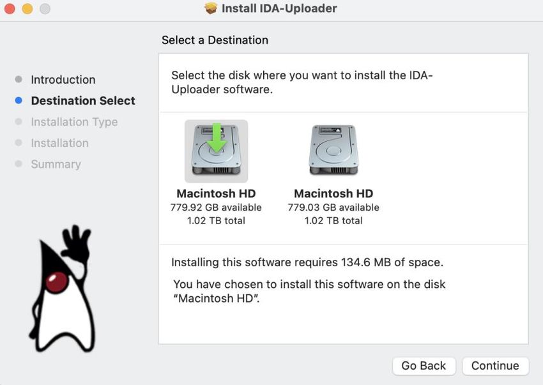The height and width of the screenshot is (385, 543).
Task: Click the blue bullet beside Destination Select
Action: [x=19, y=100]
